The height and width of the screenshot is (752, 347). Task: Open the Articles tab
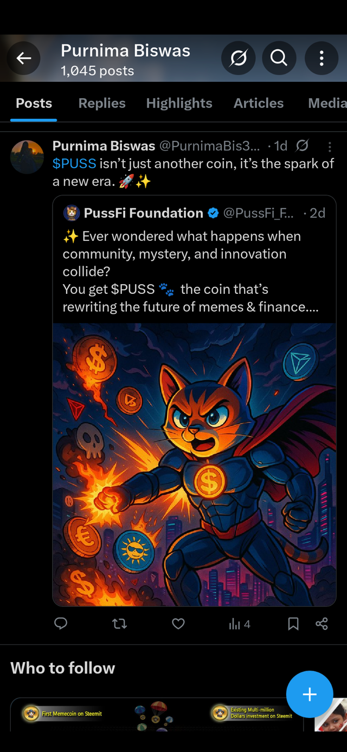259,103
